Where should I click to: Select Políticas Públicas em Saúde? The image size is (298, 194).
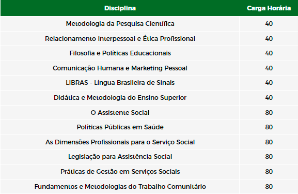click(120, 127)
